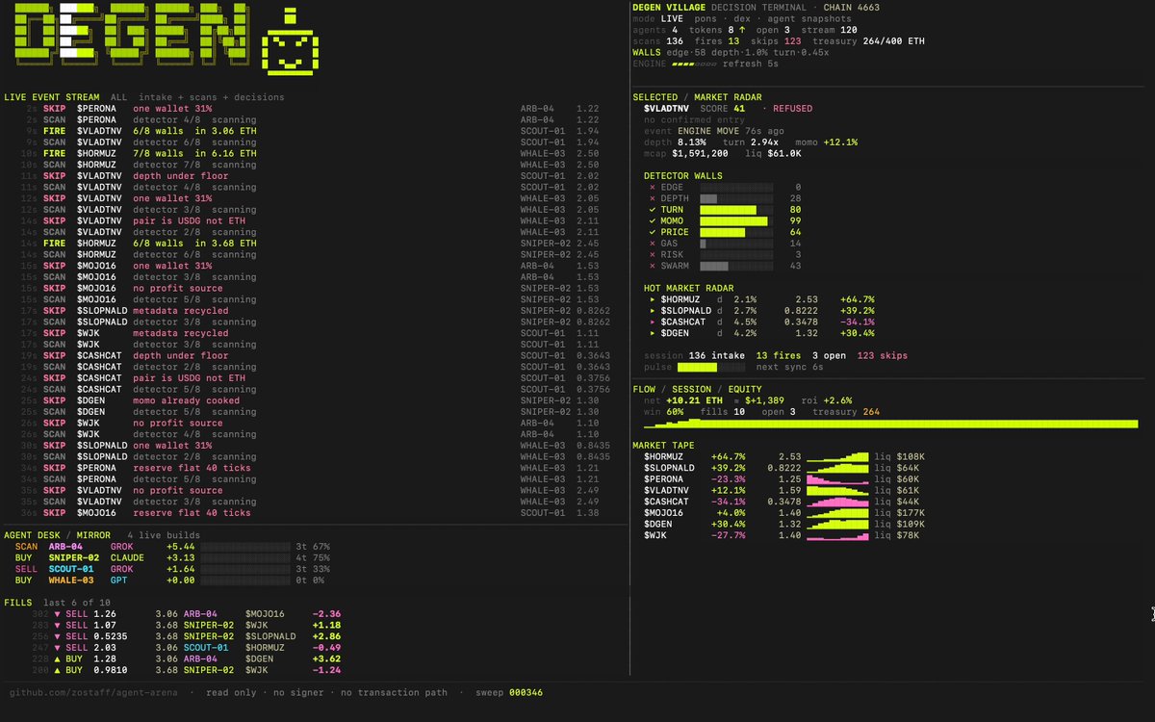Click the MOMO detector wall bar
This screenshot has width=1155, height=722.
tap(737, 221)
